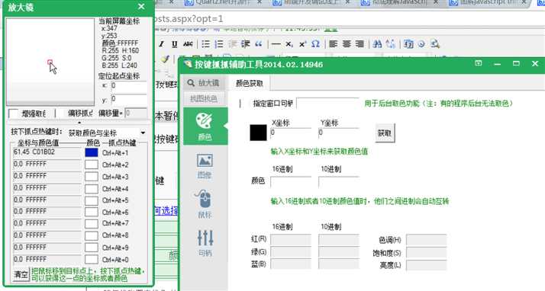Align text left in editor toolbar
Viewport: 545px width, 291px height.
(334, 44)
